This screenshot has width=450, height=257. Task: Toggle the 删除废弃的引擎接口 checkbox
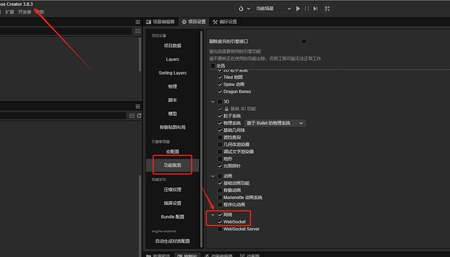[304, 42]
